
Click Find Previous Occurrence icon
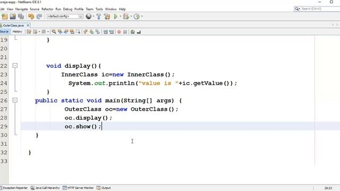tap(60, 32)
